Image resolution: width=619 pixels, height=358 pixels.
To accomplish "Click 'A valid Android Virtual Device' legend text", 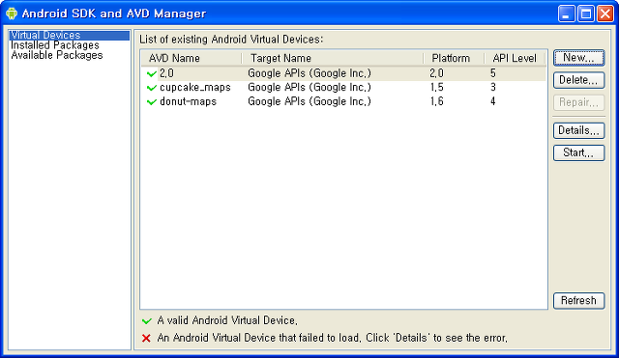I will coord(227,320).
